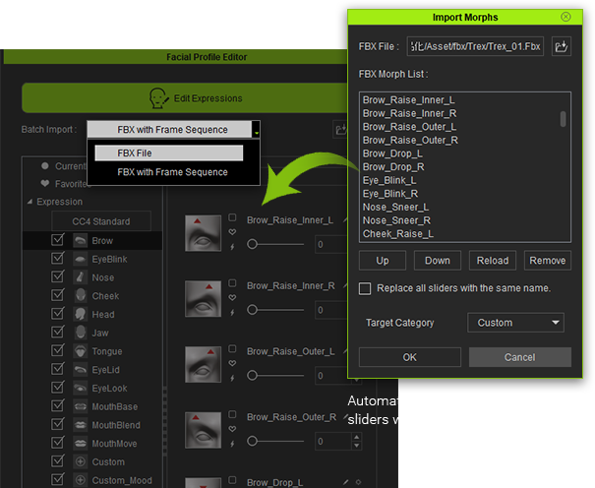
Task: Click the Brow_Raise_Inner_R slider handle
Action: 253,309
